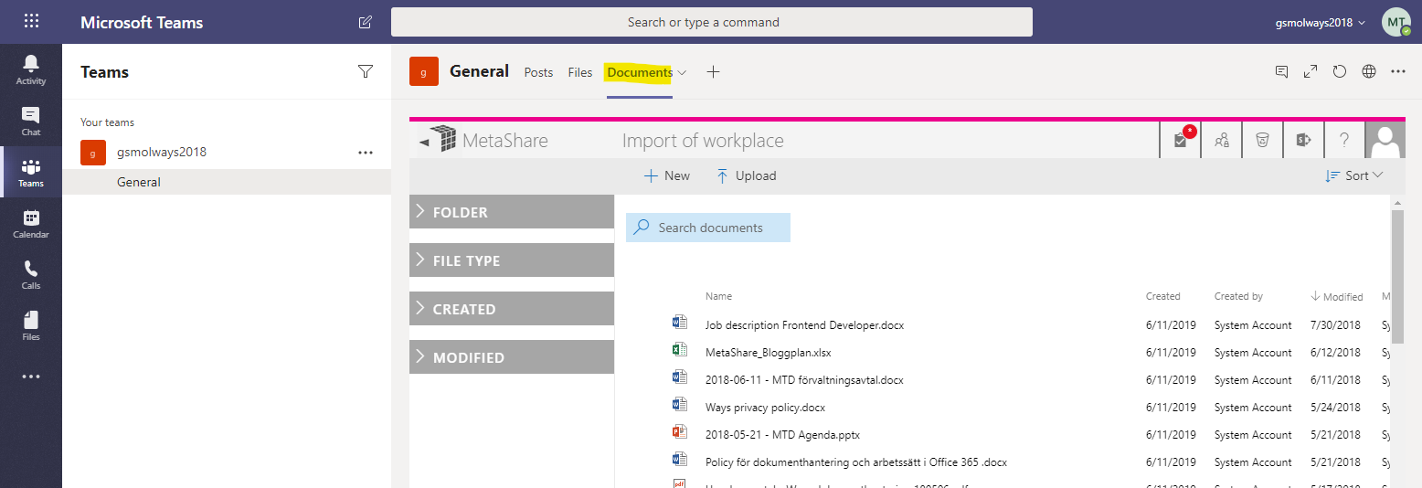Sort by Created by column header
The width and height of the screenshot is (1422, 488).
[1238, 296]
